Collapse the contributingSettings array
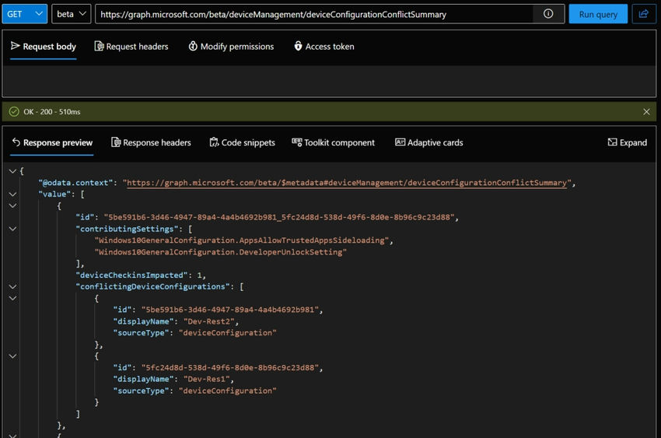 12,229
